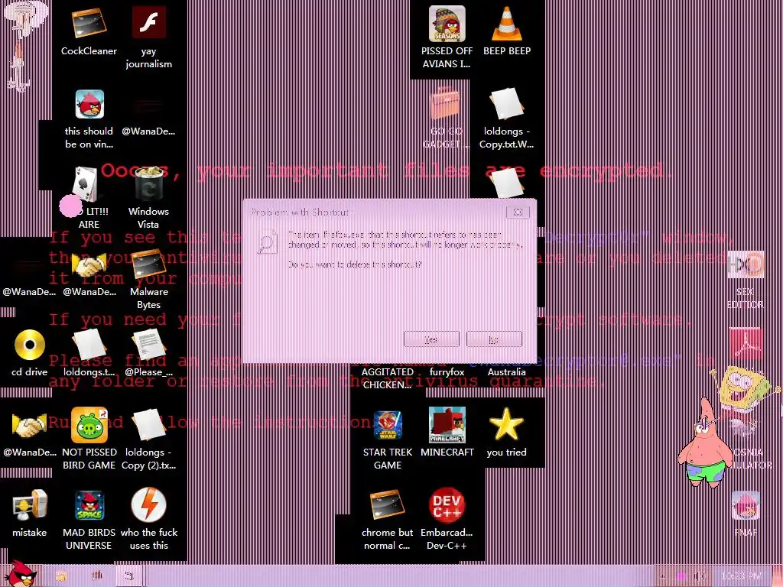The image size is (783, 587).
Task: Open the 'Windows Vista' recycle bin icon
Action: (x=149, y=184)
